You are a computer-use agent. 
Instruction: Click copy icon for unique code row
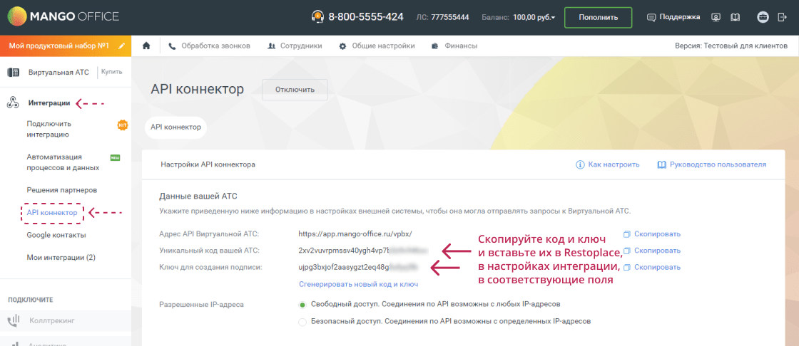click(627, 251)
